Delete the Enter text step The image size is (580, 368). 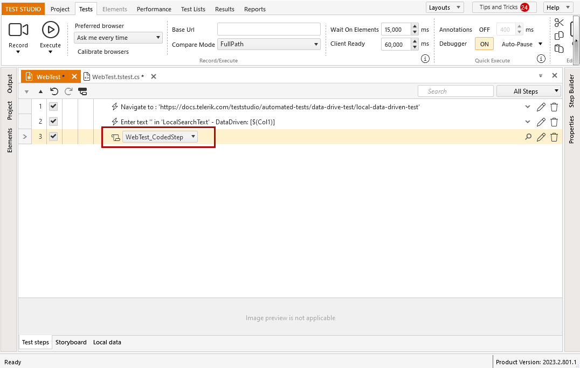click(x=554, y=122)
